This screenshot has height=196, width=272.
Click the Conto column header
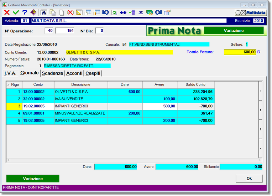pyautogui.click(x=38, y=85)
